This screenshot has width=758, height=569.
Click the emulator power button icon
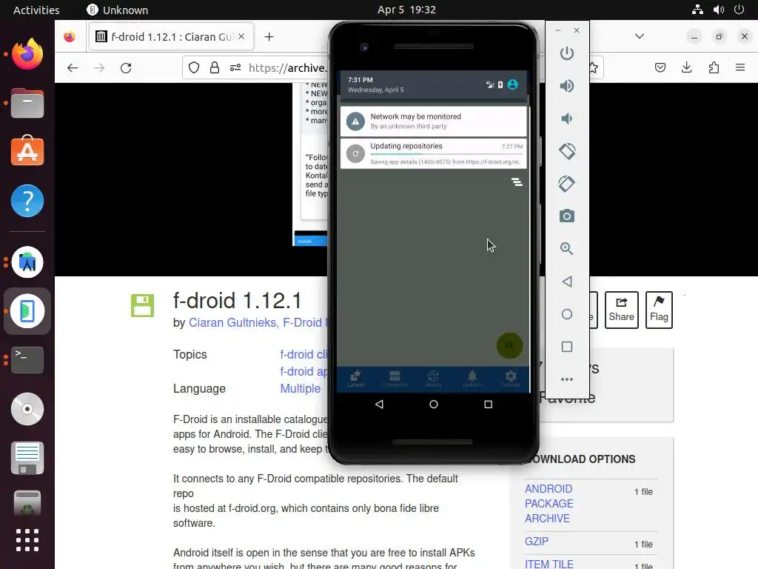tap(566, 53)
